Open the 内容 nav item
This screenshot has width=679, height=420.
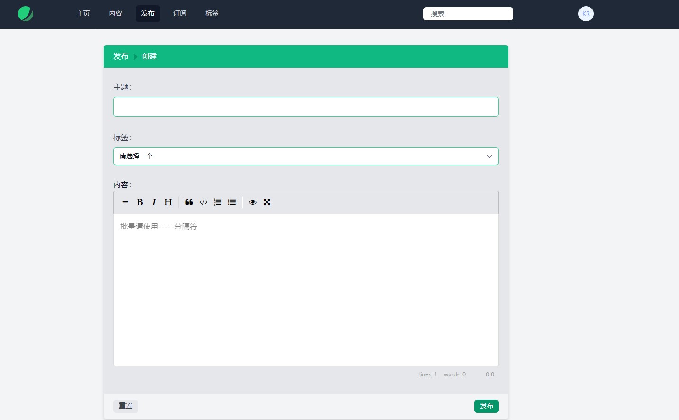115,14
